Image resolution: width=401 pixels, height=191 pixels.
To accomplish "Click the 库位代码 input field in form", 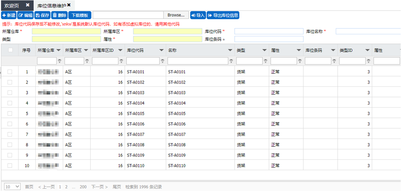I will (x=269, y=31).
